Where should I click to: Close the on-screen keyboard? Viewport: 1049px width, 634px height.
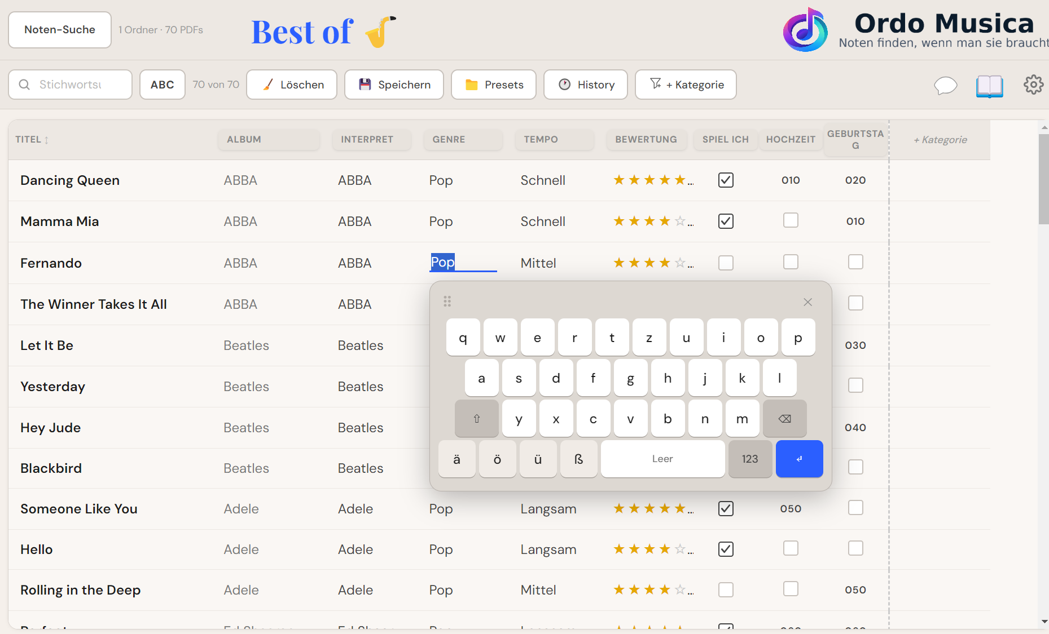pos(808,302)
